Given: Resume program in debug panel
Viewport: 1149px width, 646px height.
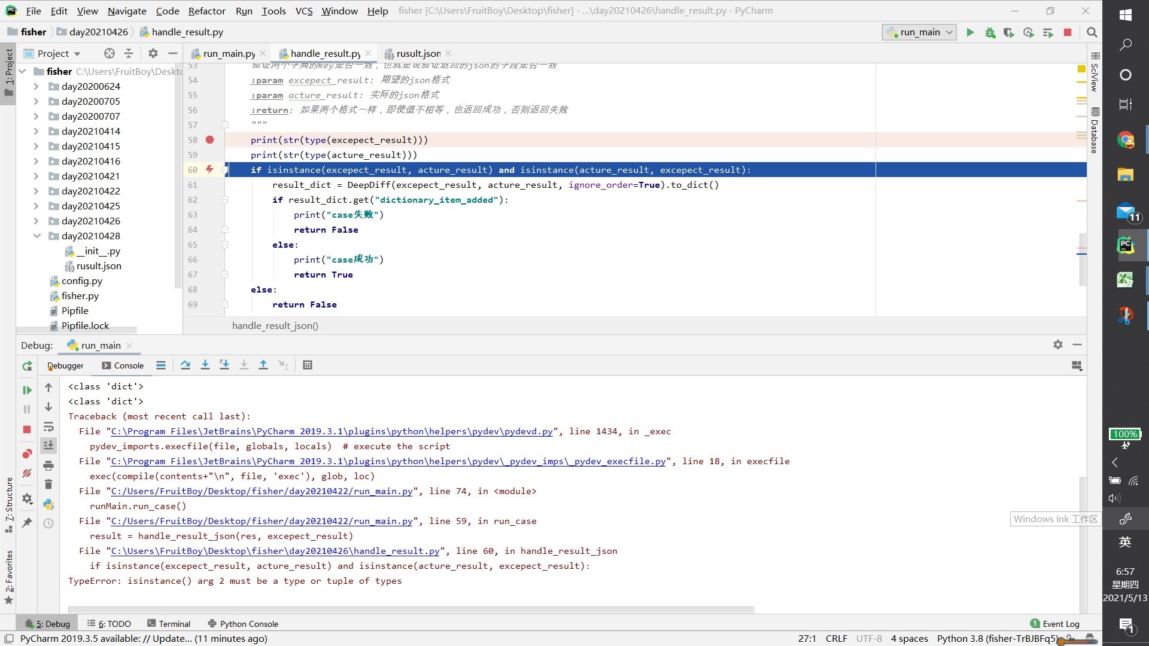Looking at the screenshot, I should [x=27, y=390].
